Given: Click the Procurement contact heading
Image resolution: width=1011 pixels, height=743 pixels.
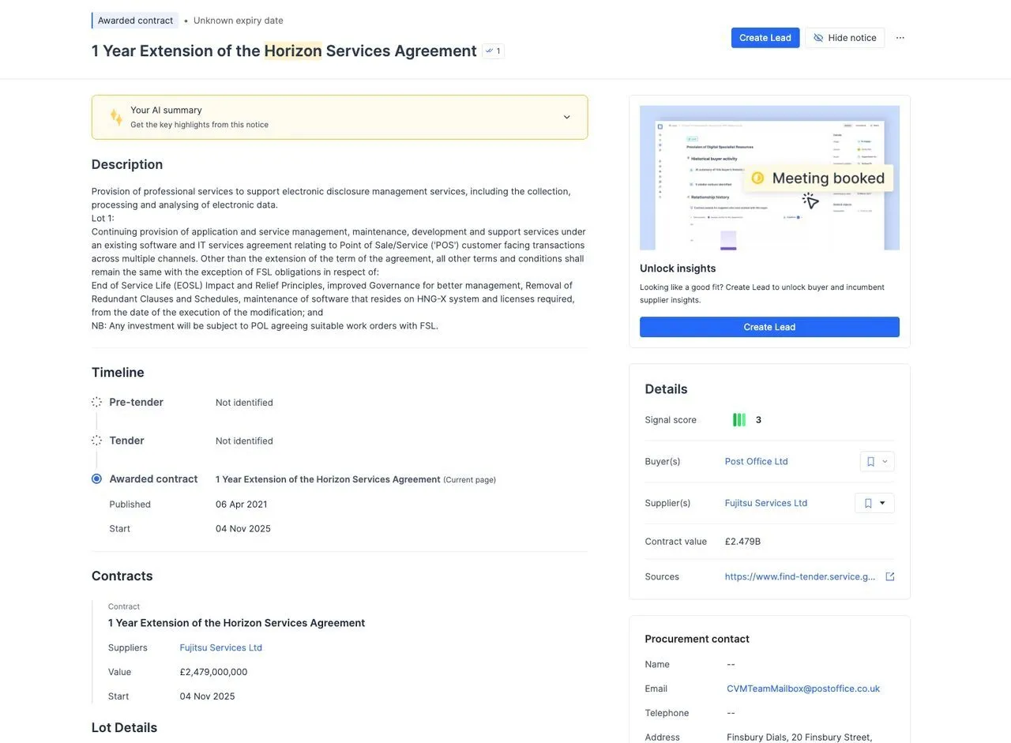Looking at the screenshot, I should [x=697, y=639].
